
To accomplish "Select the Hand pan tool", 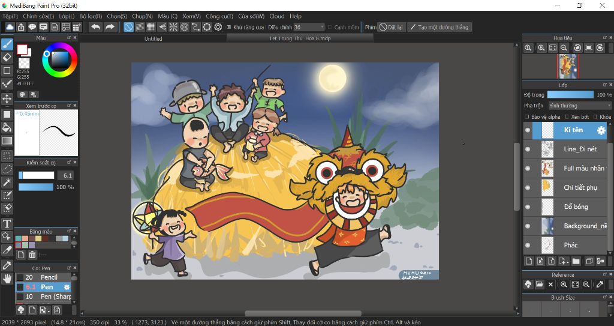I will (x=7, y=279).
